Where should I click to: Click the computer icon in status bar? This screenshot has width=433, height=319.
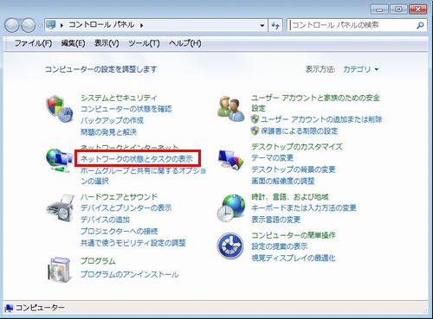[9, 308]
